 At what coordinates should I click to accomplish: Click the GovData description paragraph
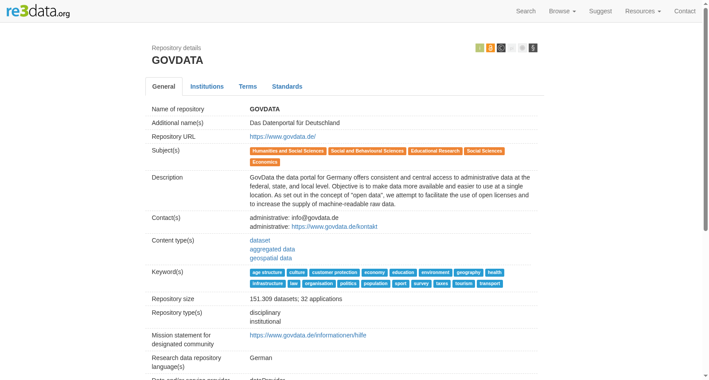tap(390, 191)
